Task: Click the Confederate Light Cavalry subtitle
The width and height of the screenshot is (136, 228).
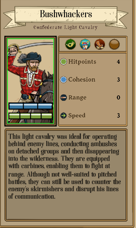Action: coord(66,27)
